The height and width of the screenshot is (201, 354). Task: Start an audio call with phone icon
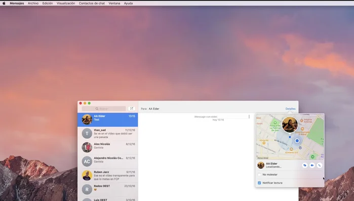coord(319,166)
